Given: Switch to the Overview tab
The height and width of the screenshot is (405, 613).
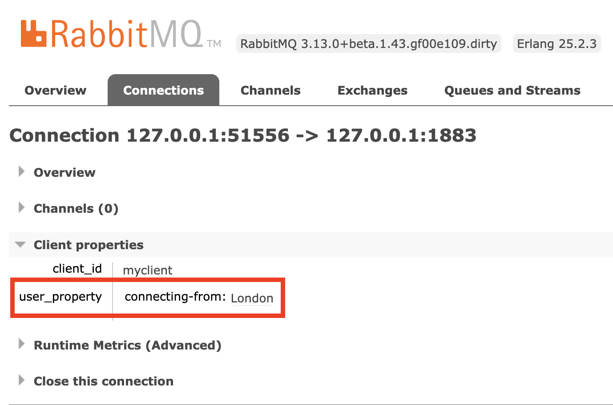Looking at the screenshot, I should pos(56,91).
